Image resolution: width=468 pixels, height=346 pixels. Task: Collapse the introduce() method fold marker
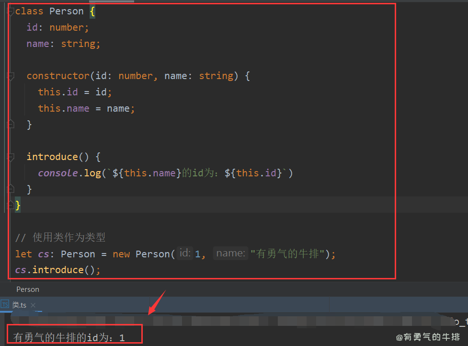click(x=11, y=157)
